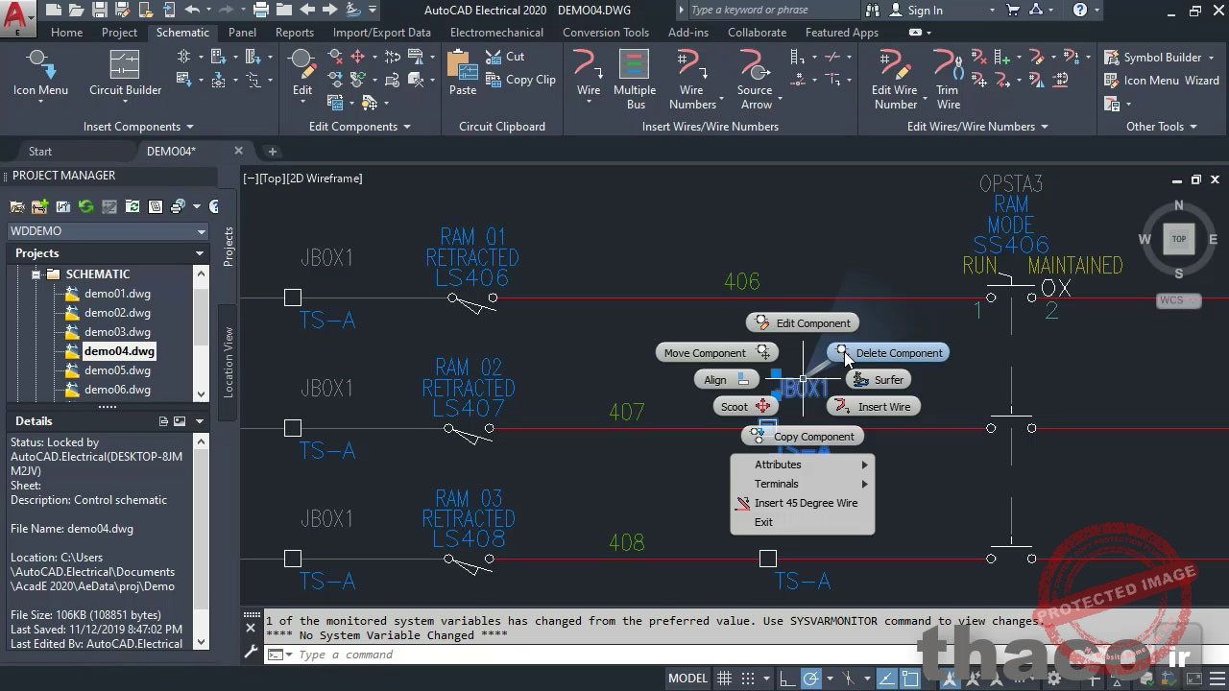This screenshot has width=1229, height=691.
Task: Open the WDDEMO project dropdown
Action: 201,230
